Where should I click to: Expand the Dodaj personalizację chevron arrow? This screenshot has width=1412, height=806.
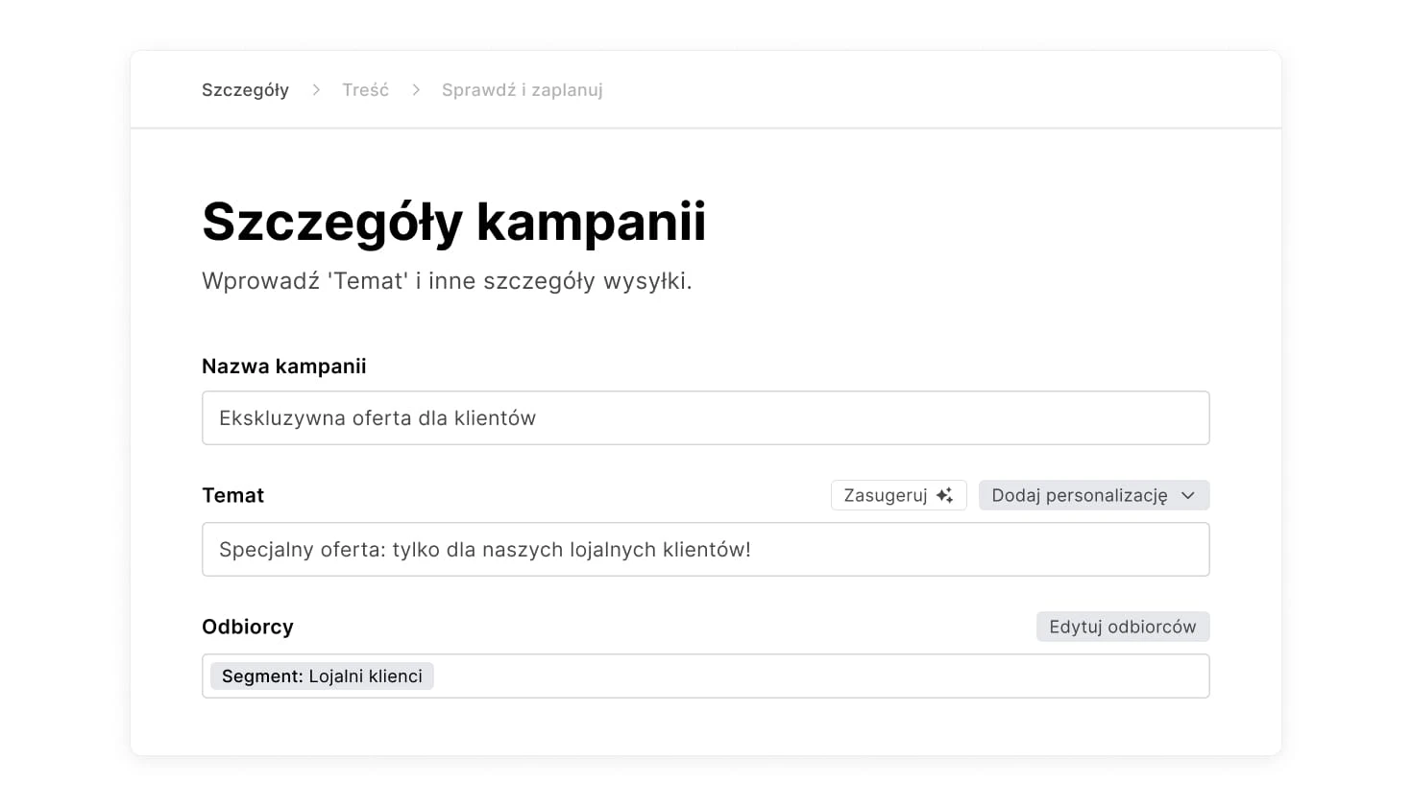1188,495
